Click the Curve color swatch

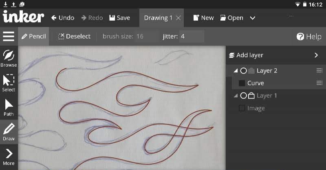[242, 83]
